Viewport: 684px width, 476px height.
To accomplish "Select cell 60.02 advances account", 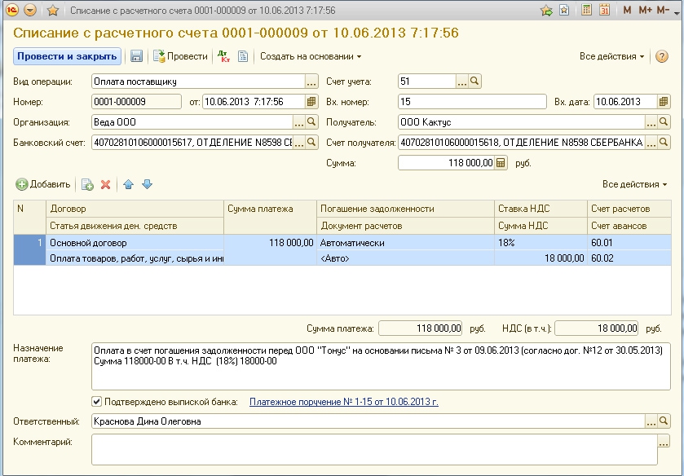I will [629, 258].
